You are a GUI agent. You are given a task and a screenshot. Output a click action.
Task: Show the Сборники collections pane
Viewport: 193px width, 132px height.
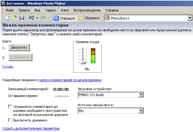tap(89, 18)
